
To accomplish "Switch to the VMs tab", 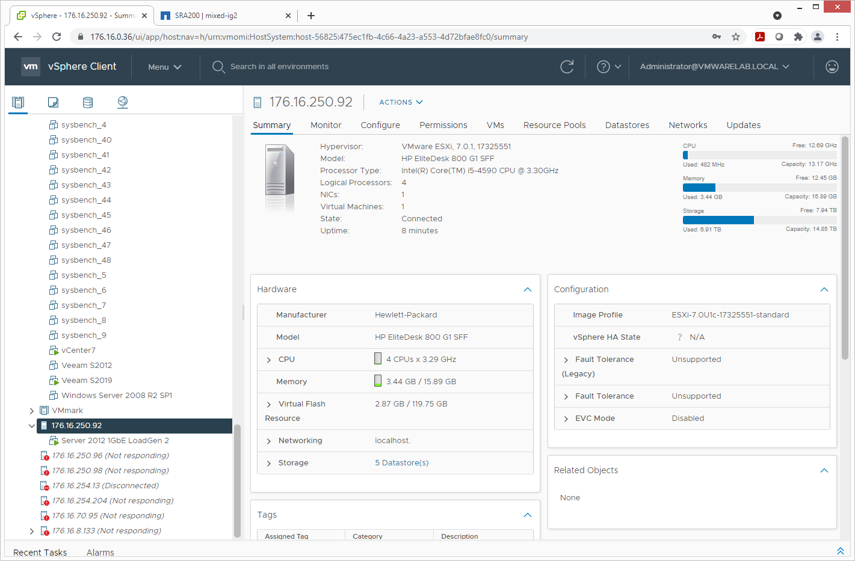I will (495, 125).
